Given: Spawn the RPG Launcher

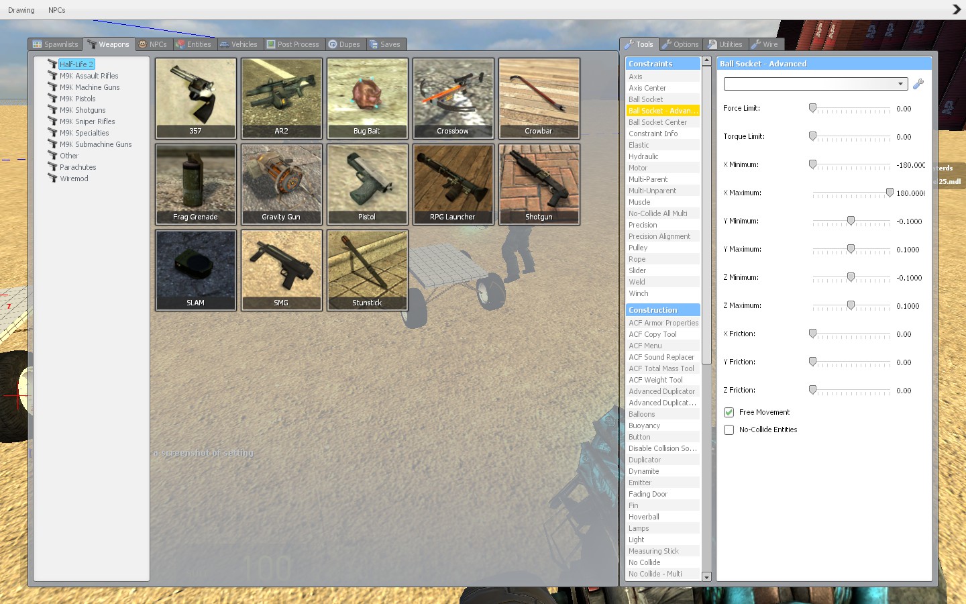Looking at the screenshot, I should [453, 184].
